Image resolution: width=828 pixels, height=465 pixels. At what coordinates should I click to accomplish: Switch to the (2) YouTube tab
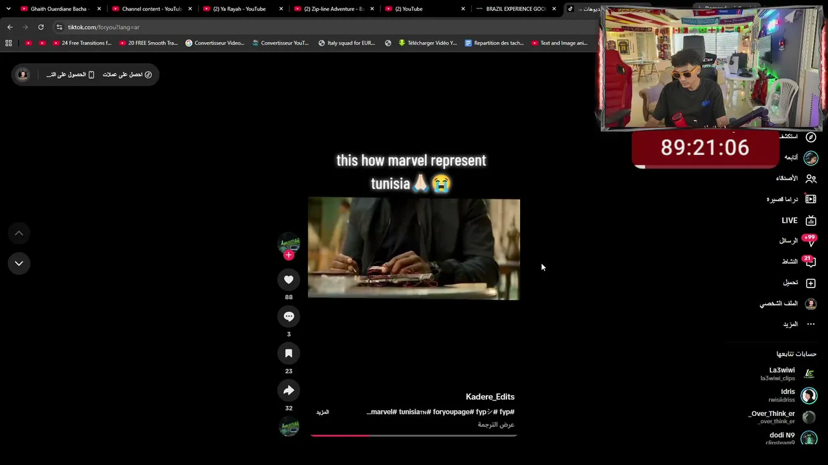pos(424,9)
